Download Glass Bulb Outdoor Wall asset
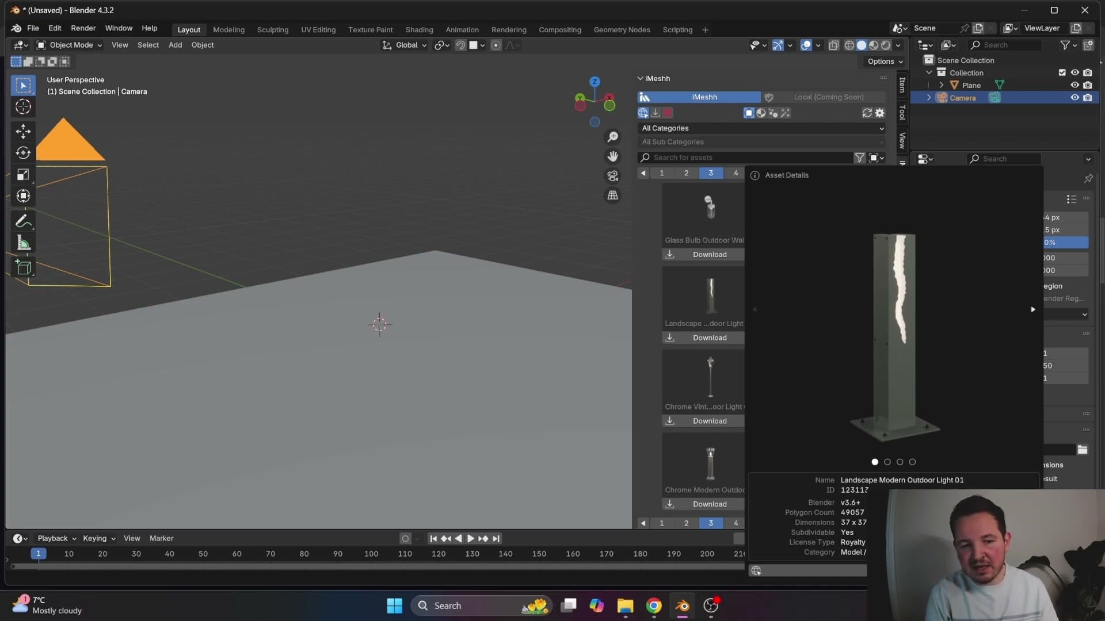Image resolution: width=1105 pixels, height=621 pixels. [x=703, y=255]
